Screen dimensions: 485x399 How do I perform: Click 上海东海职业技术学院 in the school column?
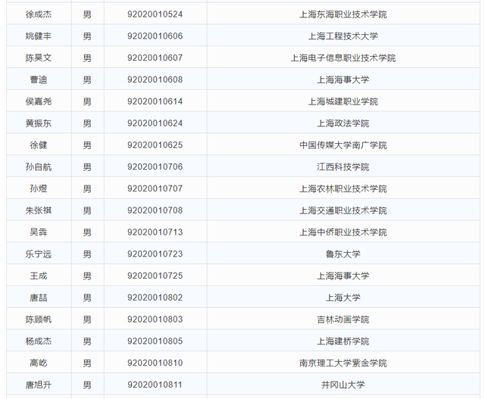[343, 14]
